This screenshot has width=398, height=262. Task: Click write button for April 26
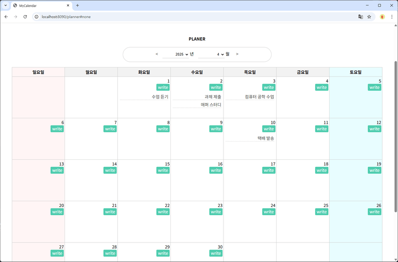tap(374, 212)
